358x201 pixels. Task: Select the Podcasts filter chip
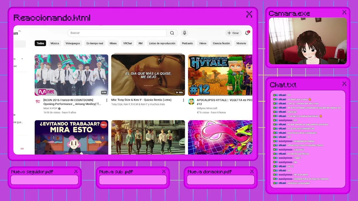[187, 43]
